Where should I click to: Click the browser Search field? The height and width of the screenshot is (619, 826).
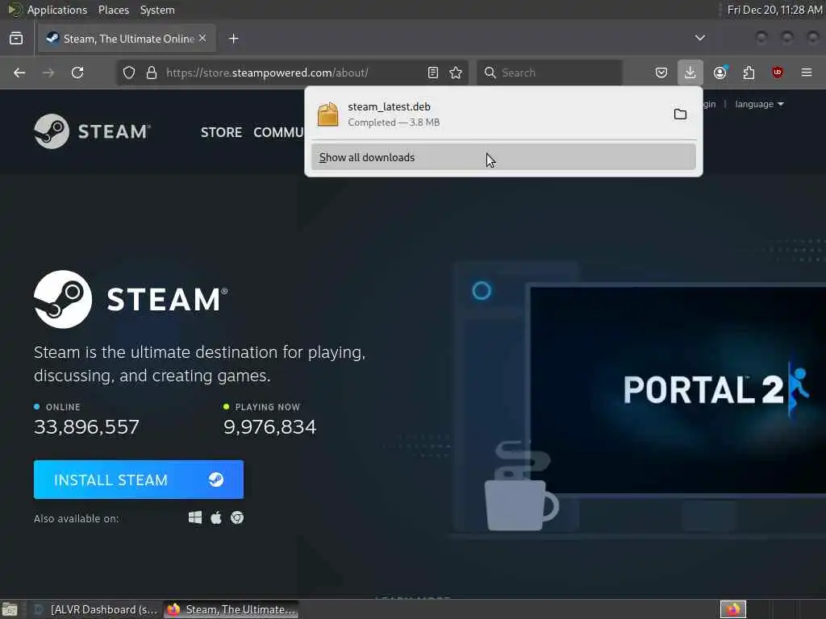(549, 73)
